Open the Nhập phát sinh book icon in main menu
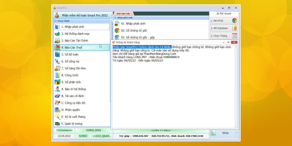Screen dimensions: 292x146 click(57, 27)
